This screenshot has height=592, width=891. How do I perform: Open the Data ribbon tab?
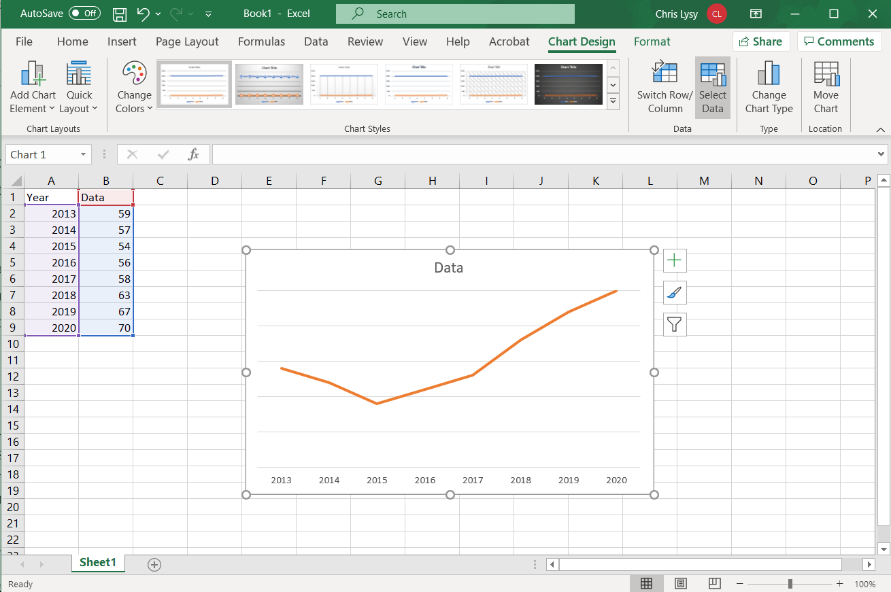click(x=316, y=41)
